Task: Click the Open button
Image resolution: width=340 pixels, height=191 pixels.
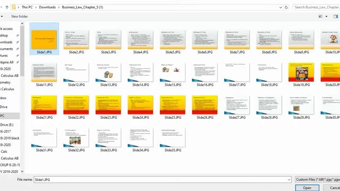Action: (307, 188)
